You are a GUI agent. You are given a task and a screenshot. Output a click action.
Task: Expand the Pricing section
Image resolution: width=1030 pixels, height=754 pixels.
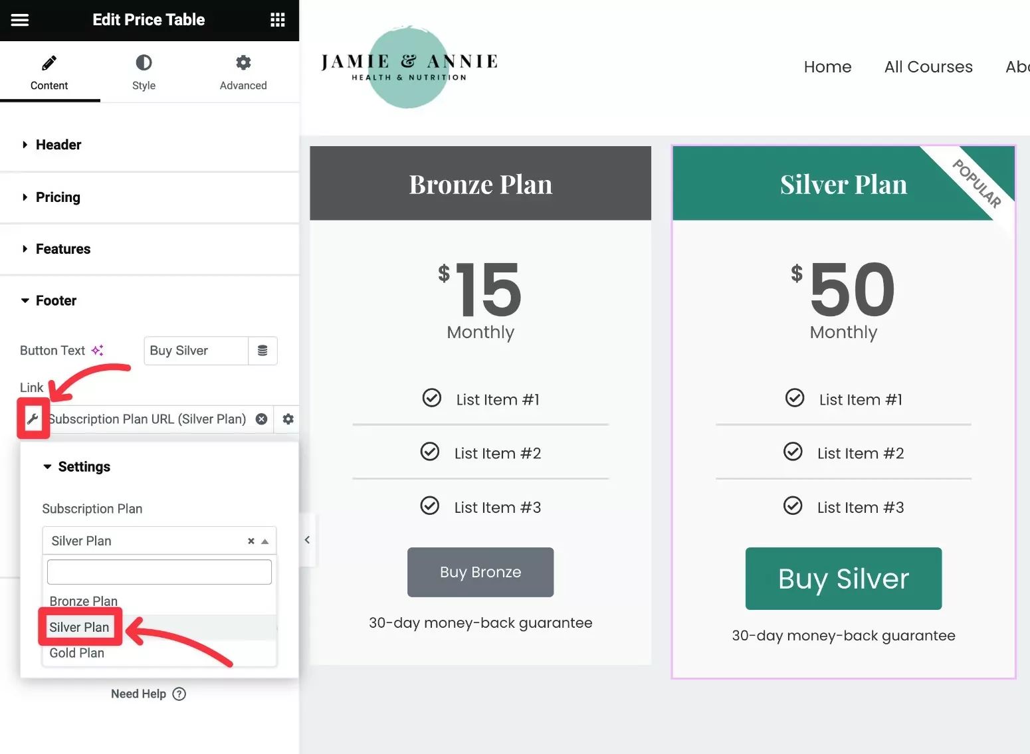coord(58,197)
